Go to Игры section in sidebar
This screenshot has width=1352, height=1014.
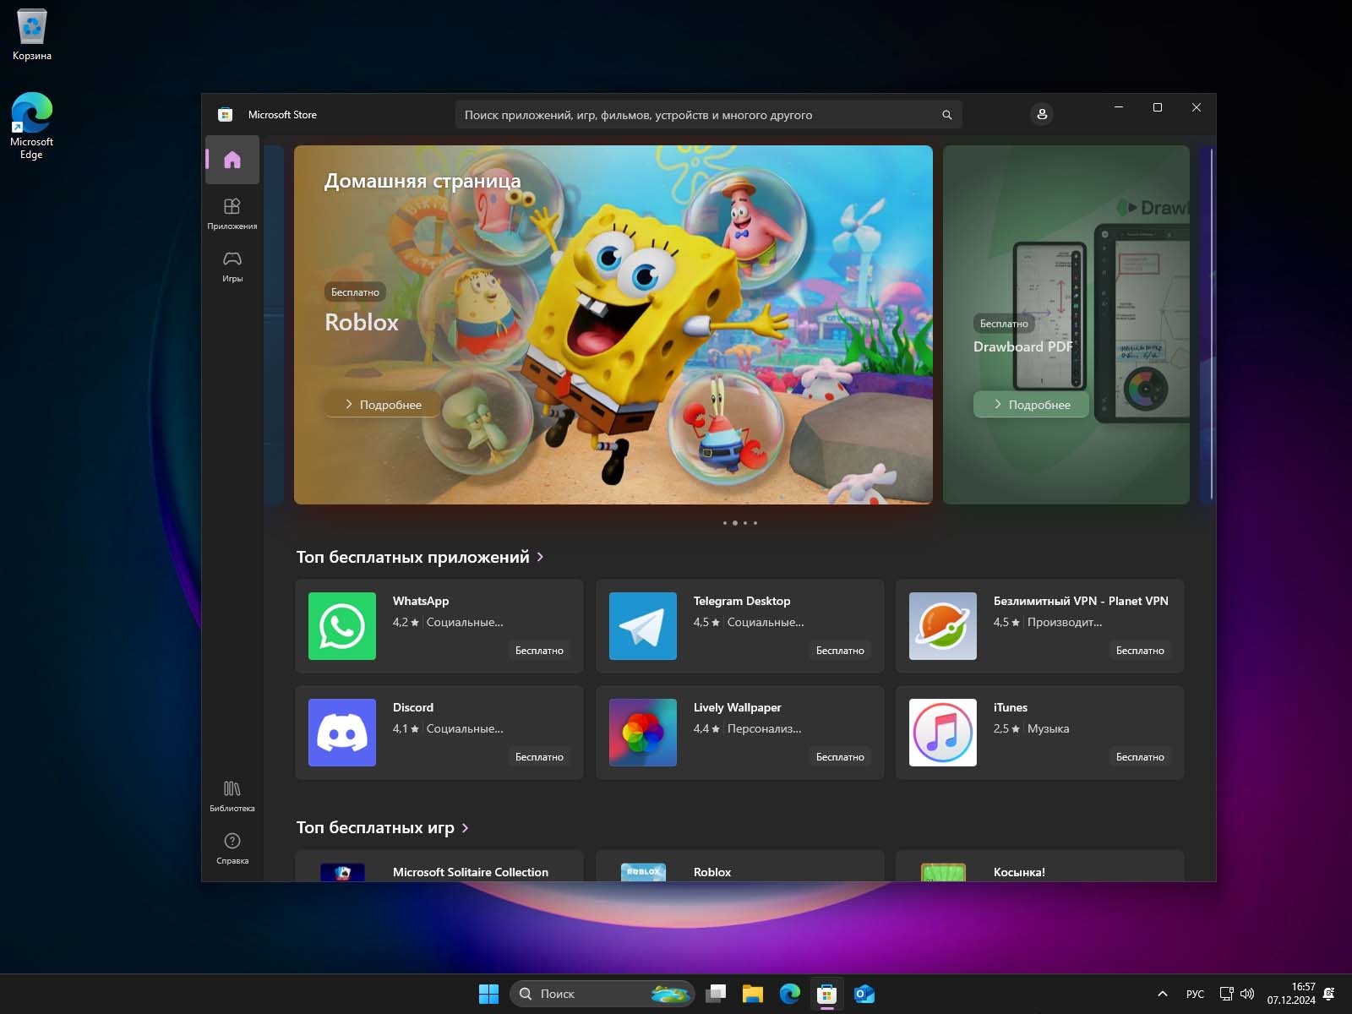coord(232,265)
